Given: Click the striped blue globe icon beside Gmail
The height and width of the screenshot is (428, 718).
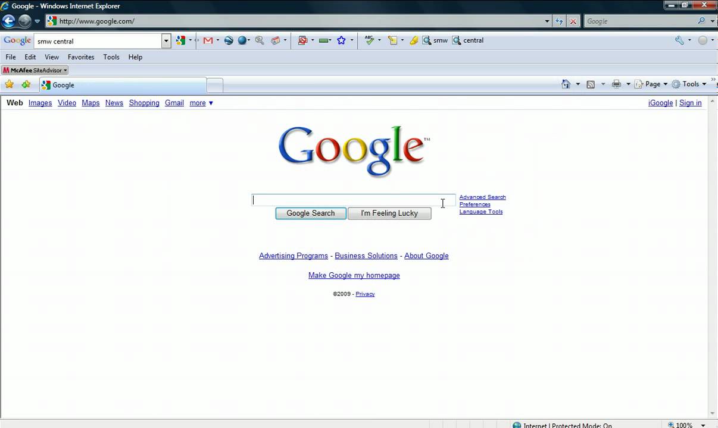Looking at the screenshot, I should point(229,40).
